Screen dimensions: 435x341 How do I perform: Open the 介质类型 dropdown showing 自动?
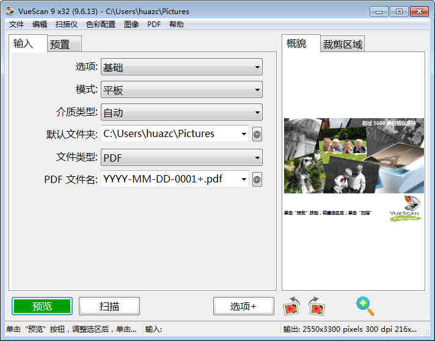point(181,112)
